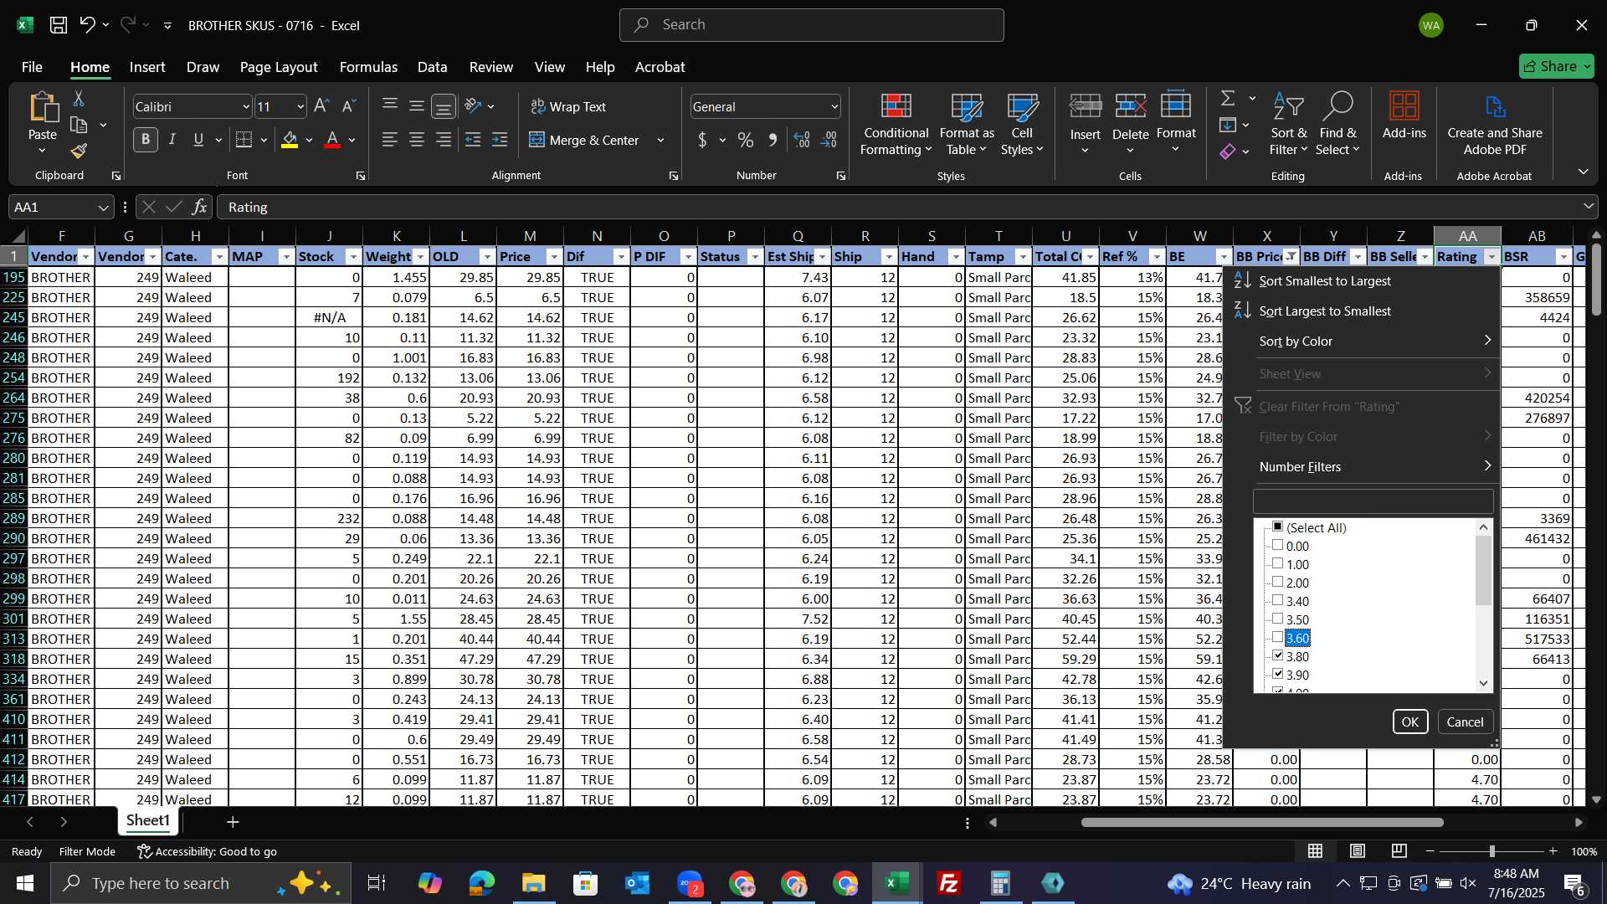Click the Underline icon
Screen dimensions: 1607x904
[198, 140]
